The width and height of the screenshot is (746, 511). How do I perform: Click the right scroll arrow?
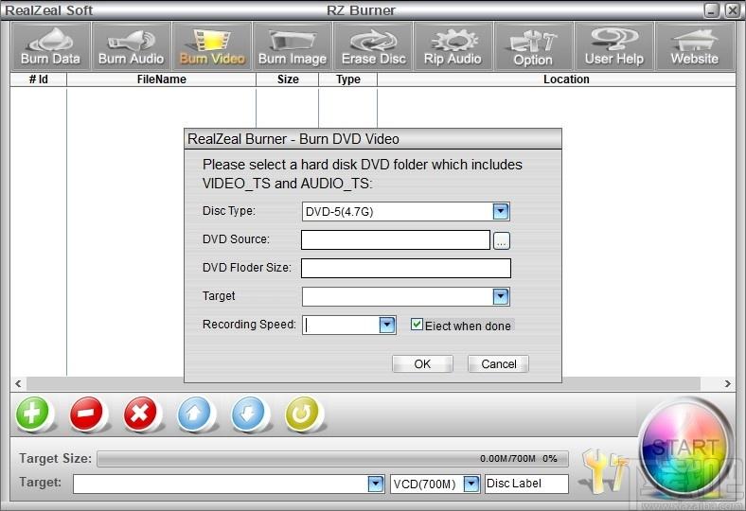pos(727,383)
